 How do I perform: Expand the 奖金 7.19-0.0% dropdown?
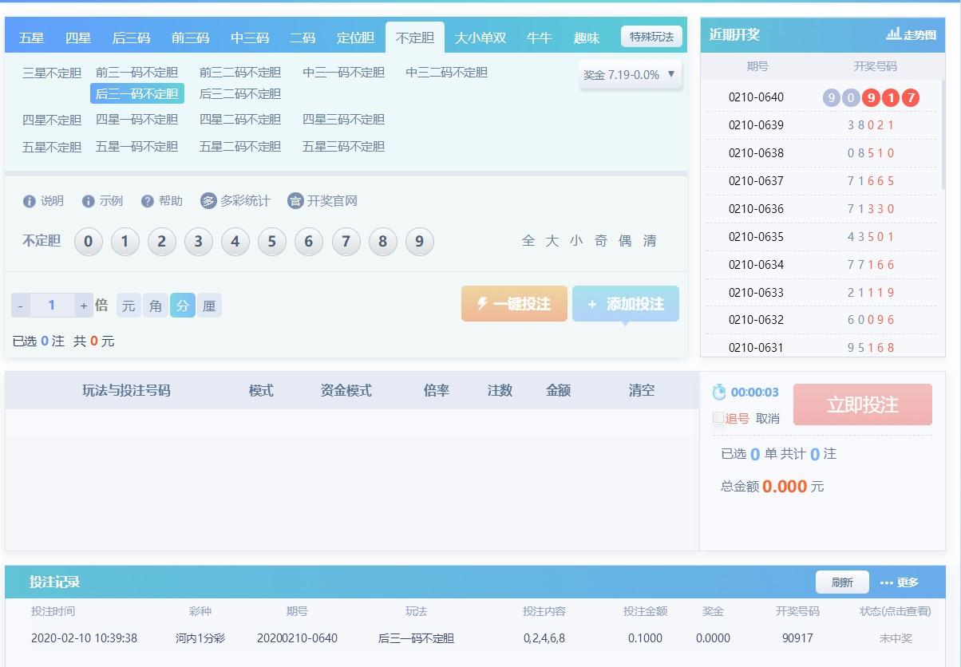pyautogui.click(x=631, y=74)
